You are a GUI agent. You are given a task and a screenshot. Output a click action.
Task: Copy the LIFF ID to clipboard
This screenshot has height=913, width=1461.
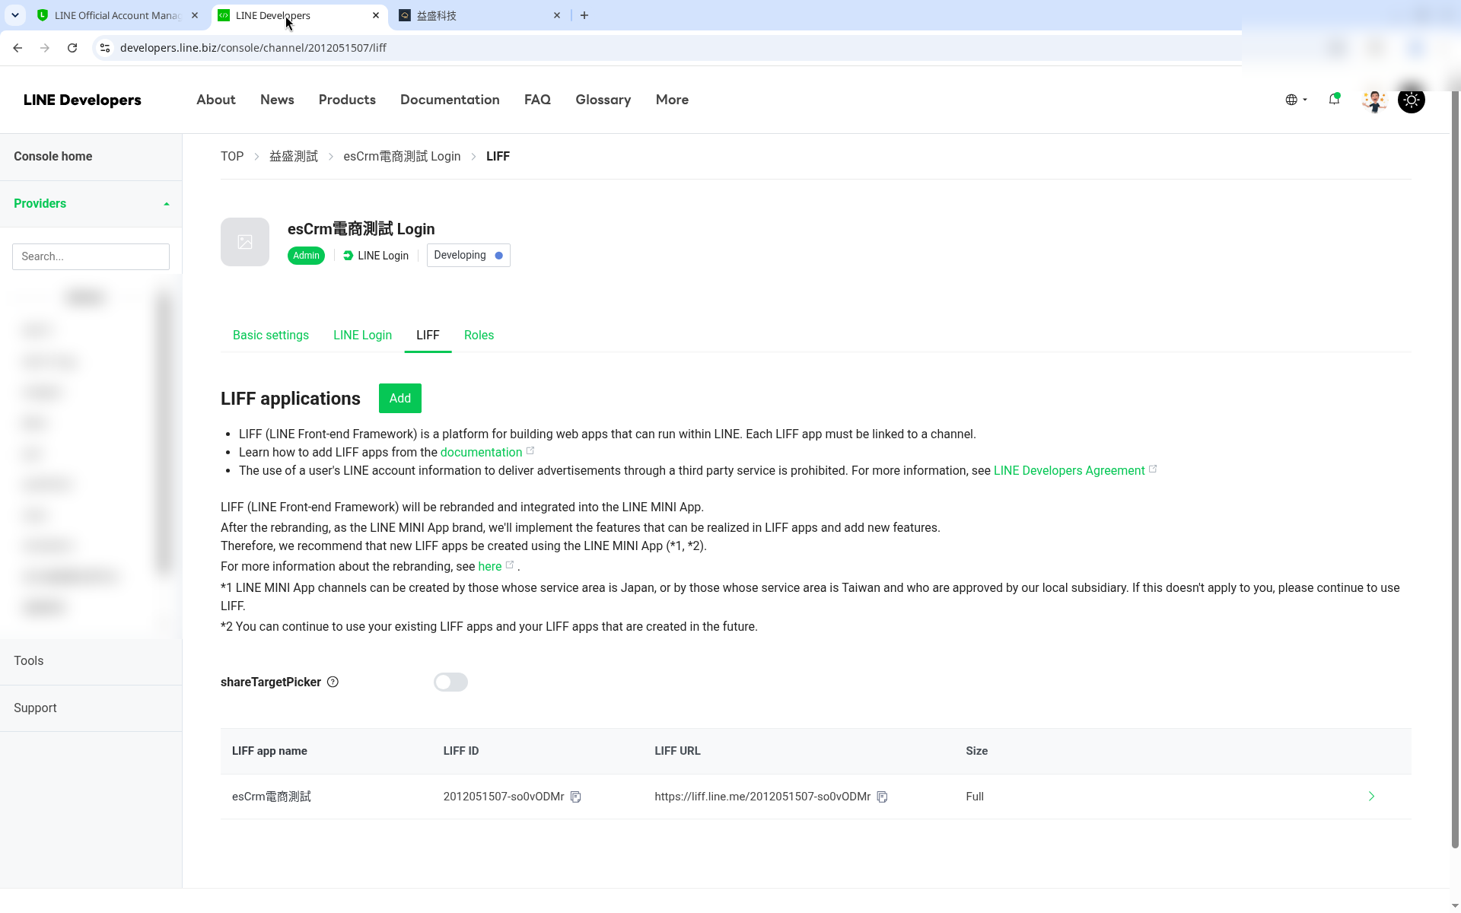(576, 797)
